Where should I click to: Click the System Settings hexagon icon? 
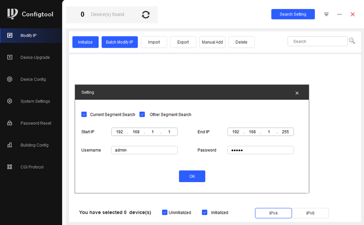click(10, 101)
